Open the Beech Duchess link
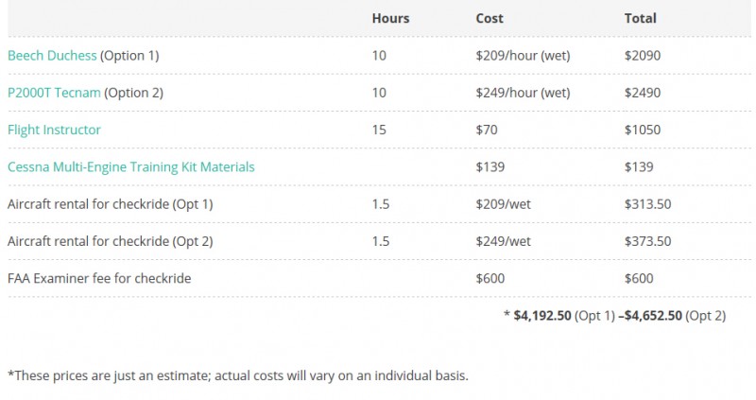Screen dimensions: 756x400 pyautogui.click(x=52, y=56)
